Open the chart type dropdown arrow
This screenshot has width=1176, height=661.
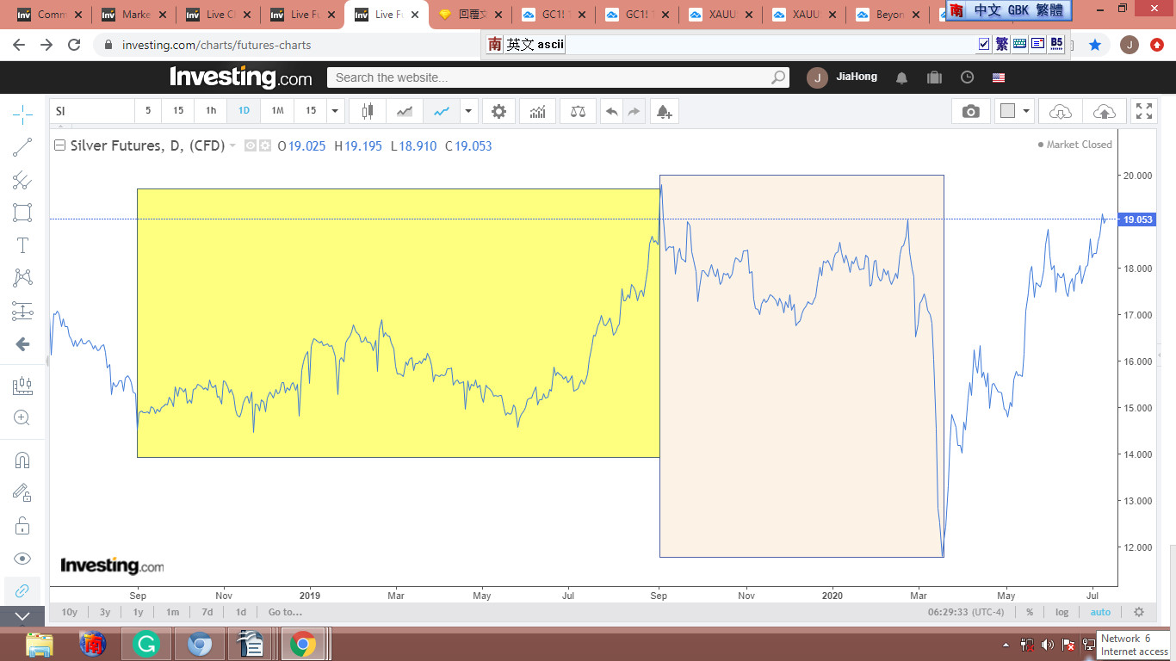tap(468, 111)
